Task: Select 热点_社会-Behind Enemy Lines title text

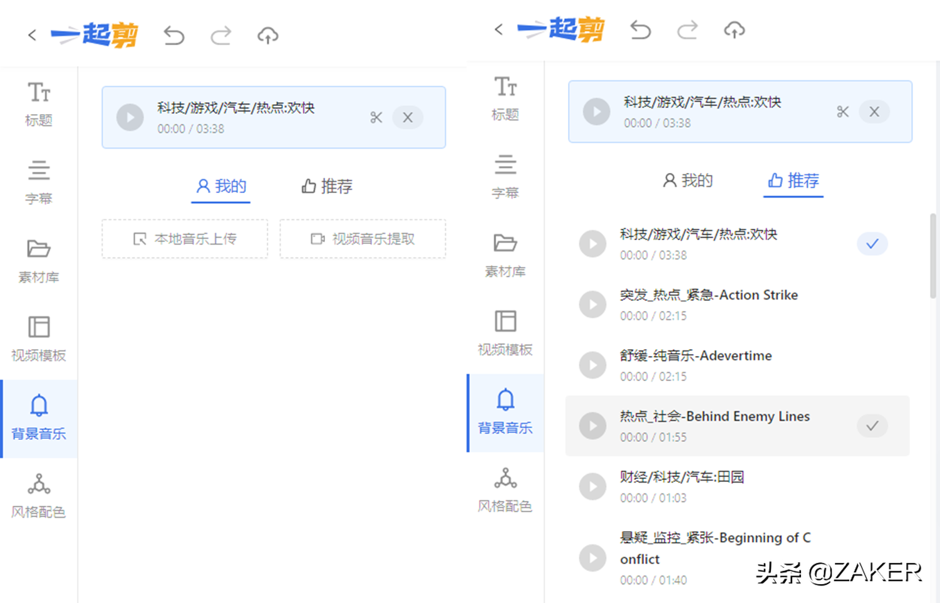Action: pyautogui.click(x=715, y=416)
